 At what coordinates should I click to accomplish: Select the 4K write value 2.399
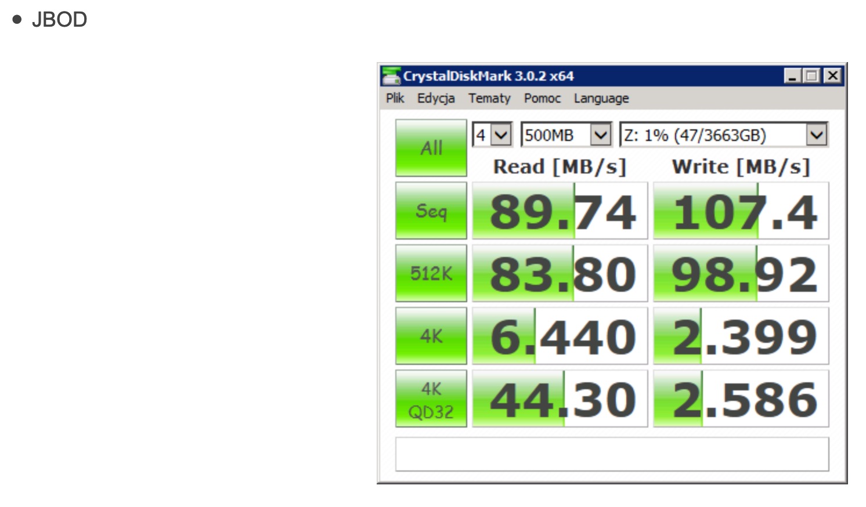click(x=741, y=336)
